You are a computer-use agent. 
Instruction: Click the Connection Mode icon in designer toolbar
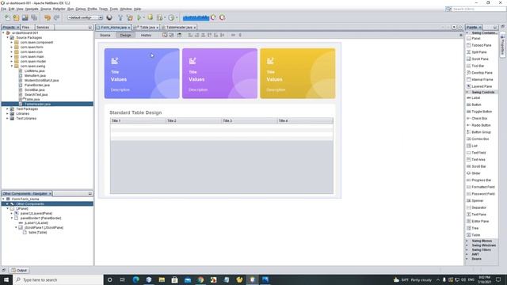coord(172,35)
